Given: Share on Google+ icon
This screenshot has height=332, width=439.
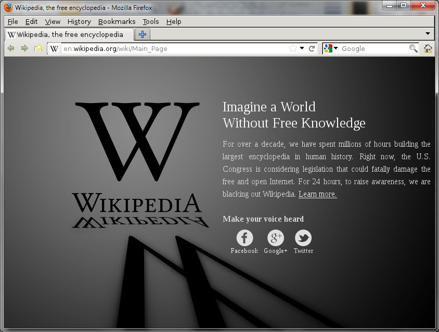Looking at the screenshot, I should pyautogui.click(x=276, y=238).
